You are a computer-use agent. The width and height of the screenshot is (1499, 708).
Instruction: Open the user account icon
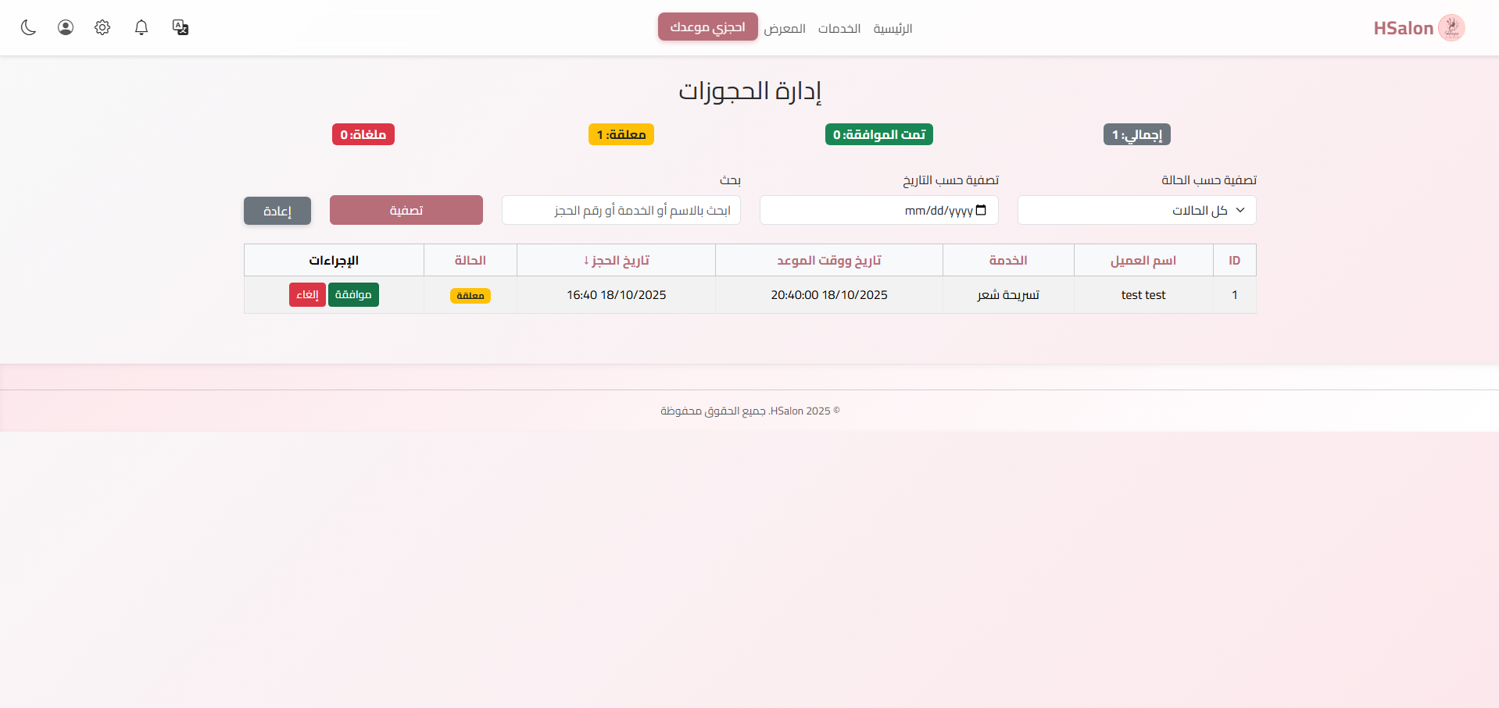tap(65, 27)
